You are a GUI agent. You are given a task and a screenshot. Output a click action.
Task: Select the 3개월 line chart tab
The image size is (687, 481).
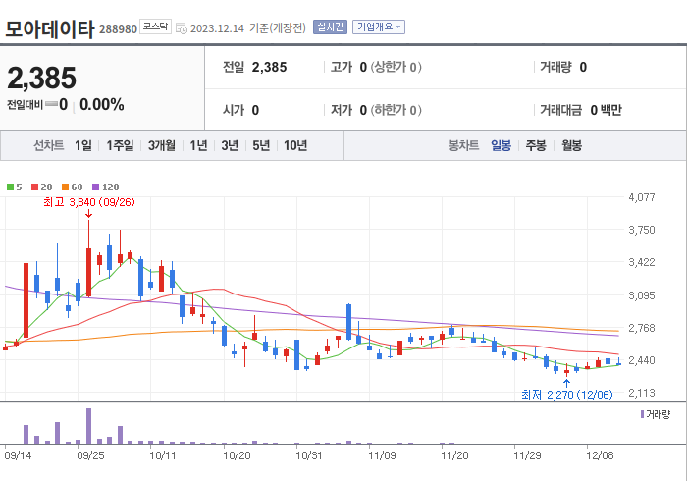162,145
